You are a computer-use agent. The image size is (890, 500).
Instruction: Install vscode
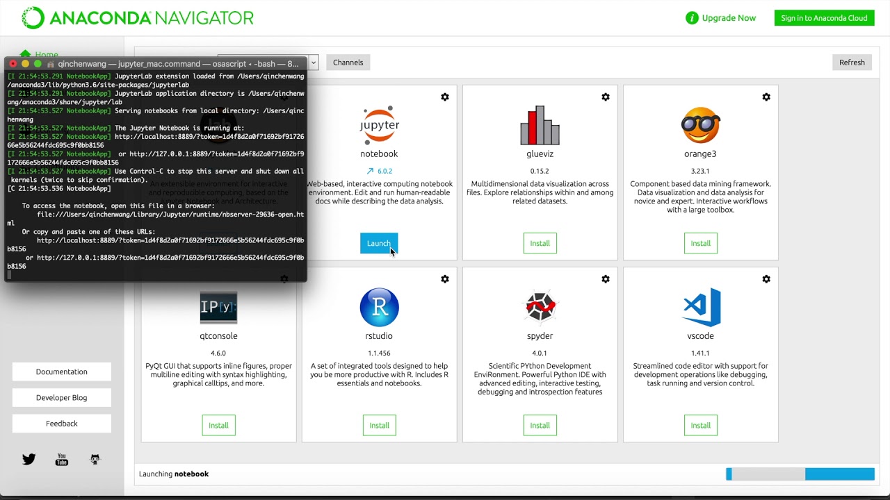700,425
